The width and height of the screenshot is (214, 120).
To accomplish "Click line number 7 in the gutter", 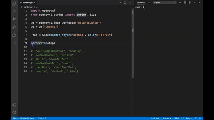I will pyautogui.click(x=26, y=35).
